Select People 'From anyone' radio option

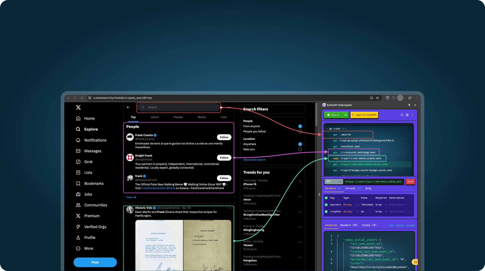tap(300, 126)
